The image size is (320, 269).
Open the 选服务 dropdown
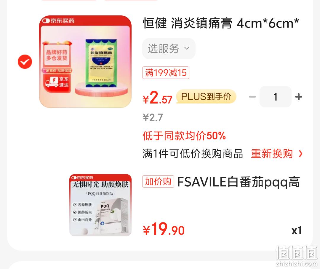click(x=169, y=49)
